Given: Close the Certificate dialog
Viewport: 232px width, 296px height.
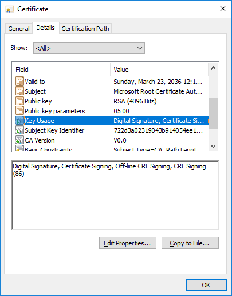Looking at the screenshot, I should 223,9.
